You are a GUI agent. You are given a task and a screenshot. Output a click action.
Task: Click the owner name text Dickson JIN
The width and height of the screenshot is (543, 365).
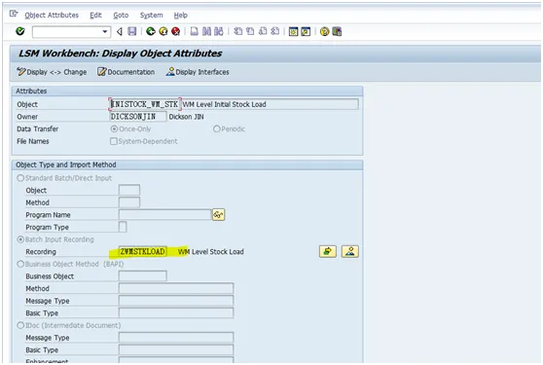click(x=186, y=117)
